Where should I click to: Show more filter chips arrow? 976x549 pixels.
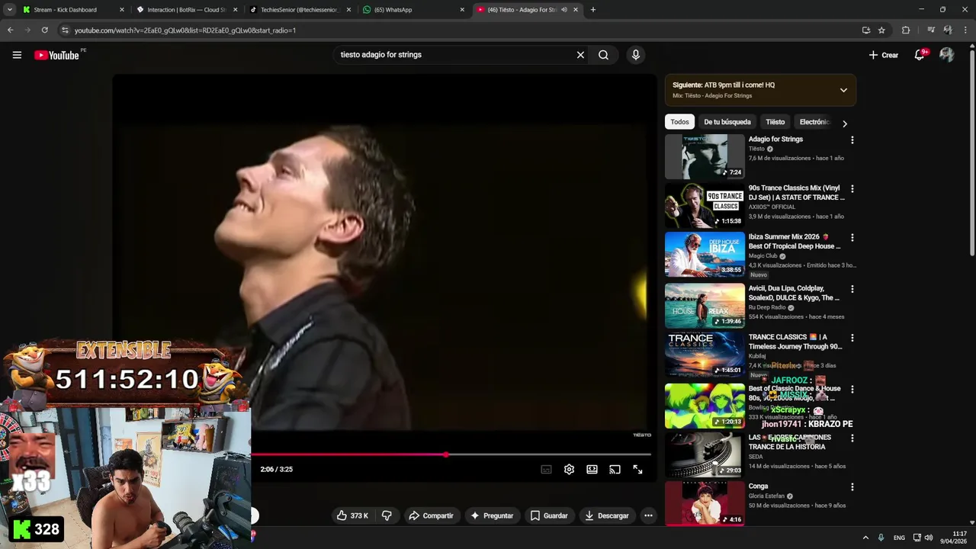point(844,123)
